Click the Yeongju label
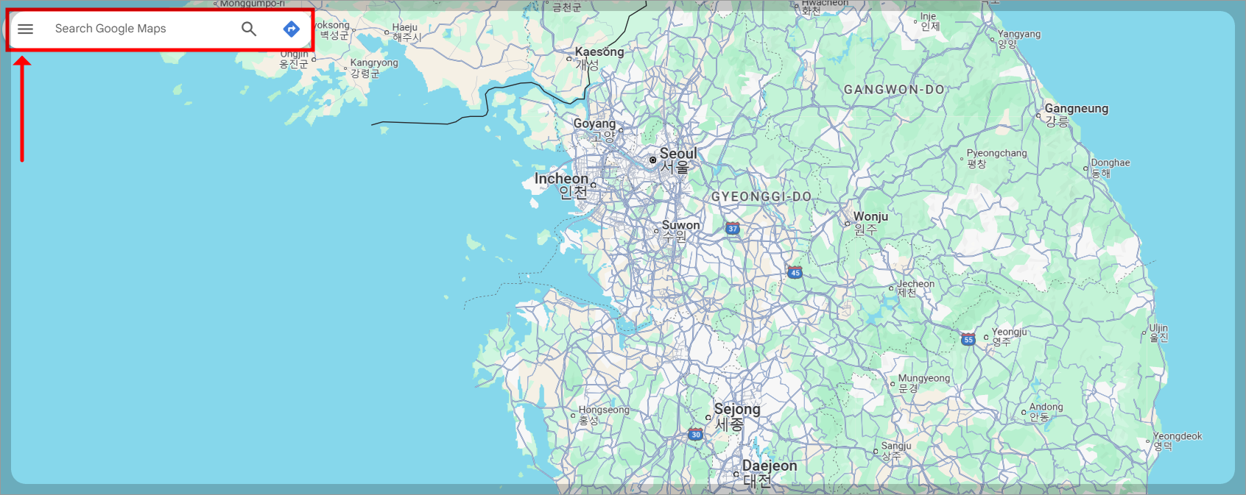This screenshot has height=495, width=1246. tap(1009, 337)
